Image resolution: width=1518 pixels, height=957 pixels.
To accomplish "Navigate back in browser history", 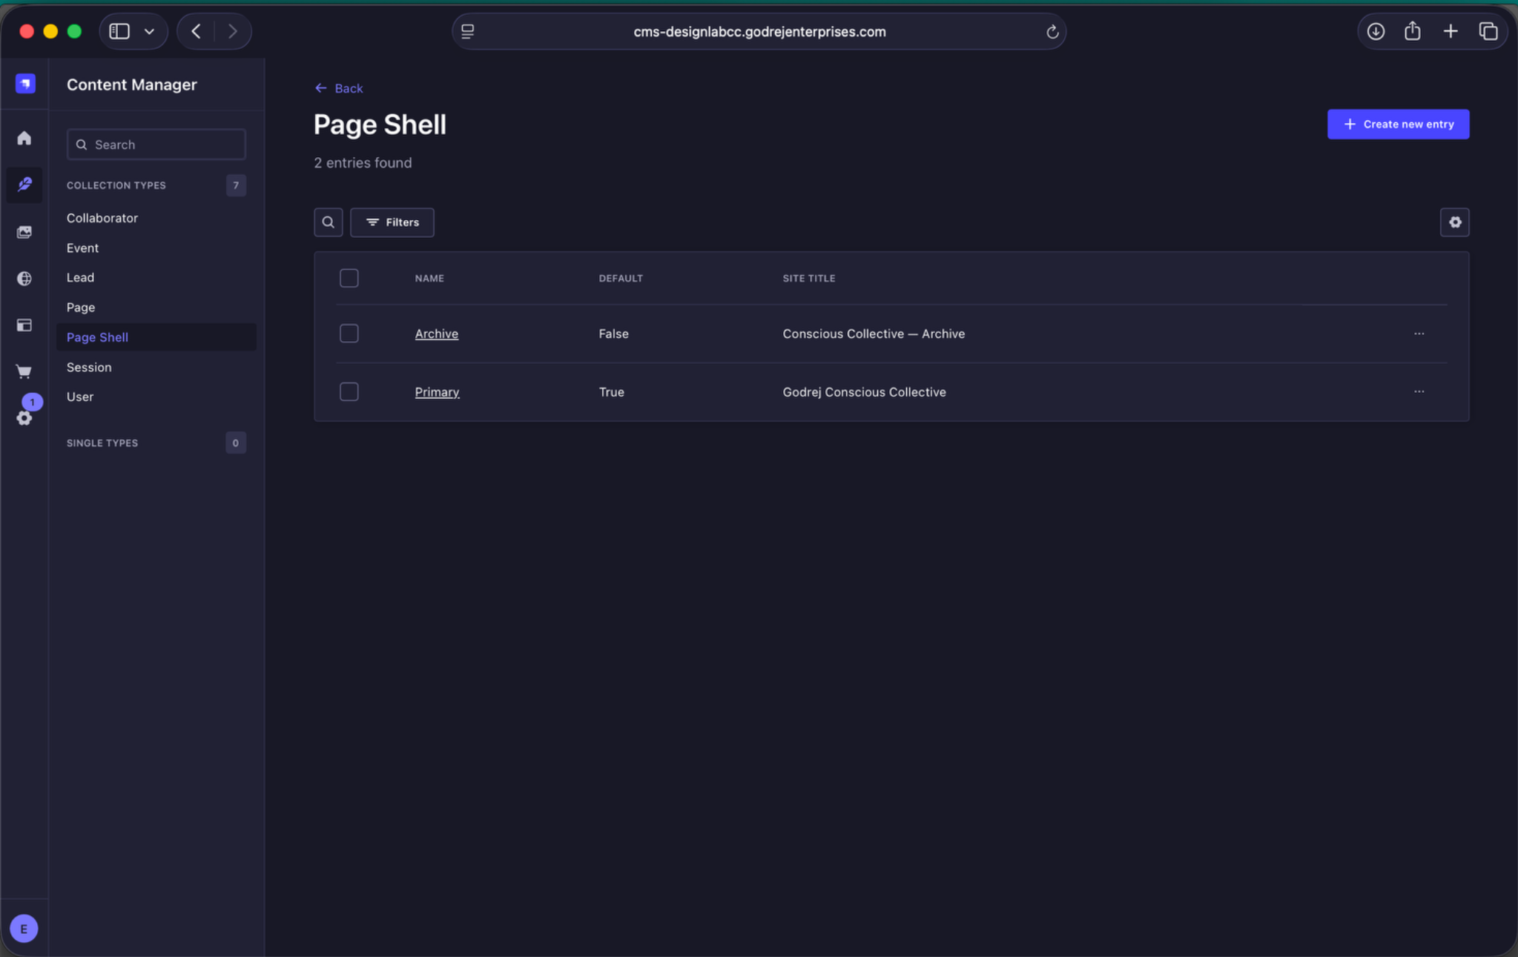I will point(197,31).
